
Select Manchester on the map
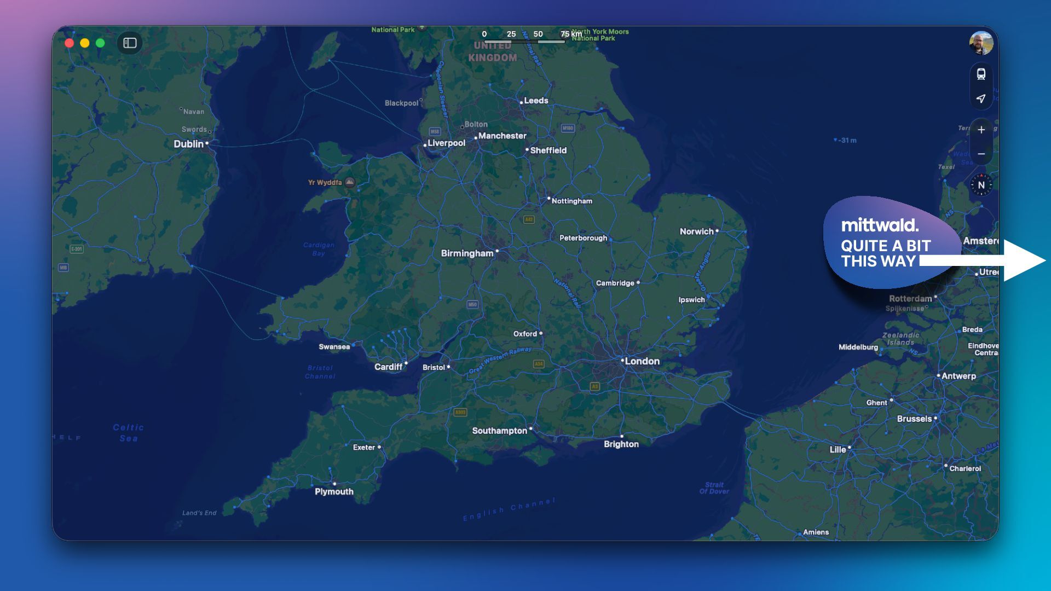[x=501, y=136]
